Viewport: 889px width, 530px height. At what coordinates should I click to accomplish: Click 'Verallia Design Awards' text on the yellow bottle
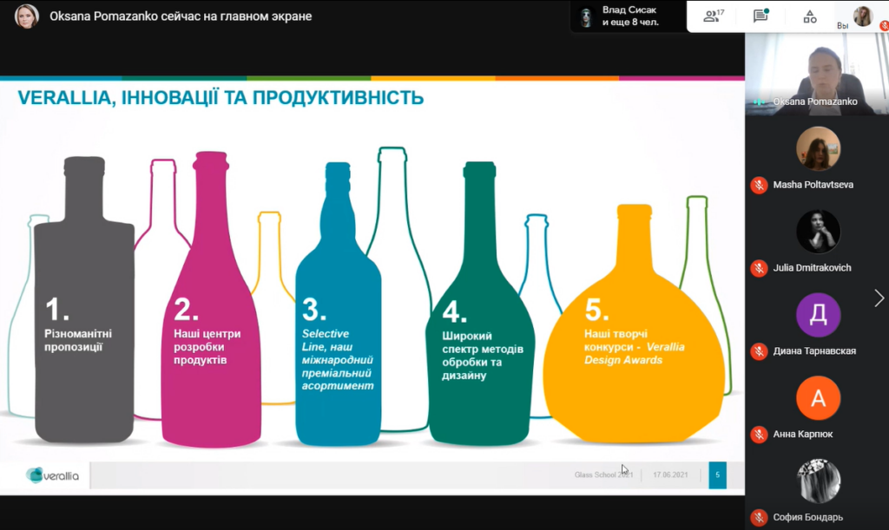(x=635, y=353)
